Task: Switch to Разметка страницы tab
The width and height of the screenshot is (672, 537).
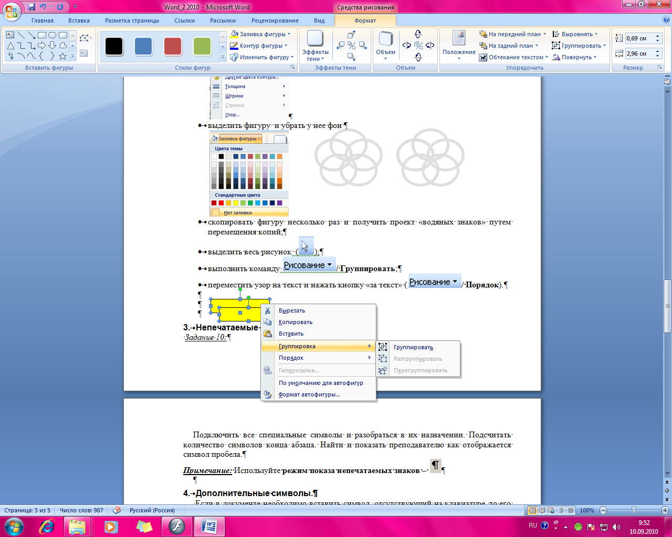Action: 132,20
